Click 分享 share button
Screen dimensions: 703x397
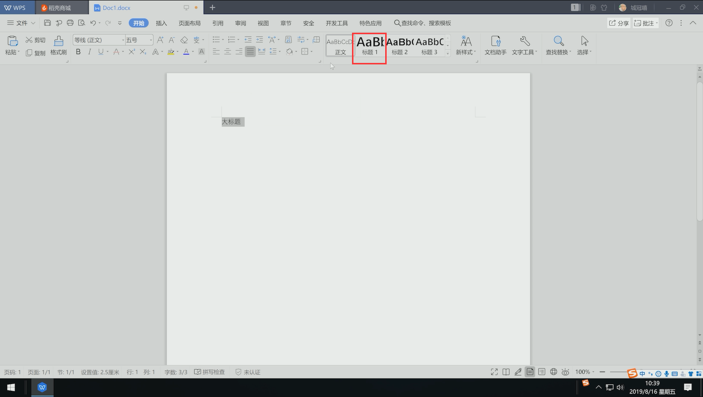click(x=619, y=23)
